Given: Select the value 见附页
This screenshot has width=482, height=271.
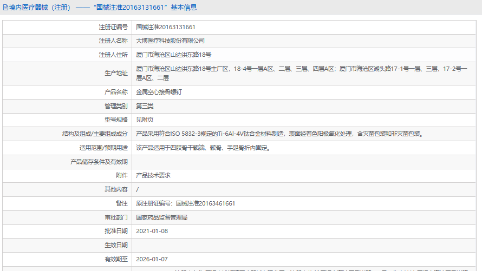Looking at the screenshot, I should pyautogui.click(x=145, y=120).
